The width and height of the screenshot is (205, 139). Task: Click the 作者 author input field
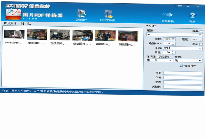[x=183, y=78]
